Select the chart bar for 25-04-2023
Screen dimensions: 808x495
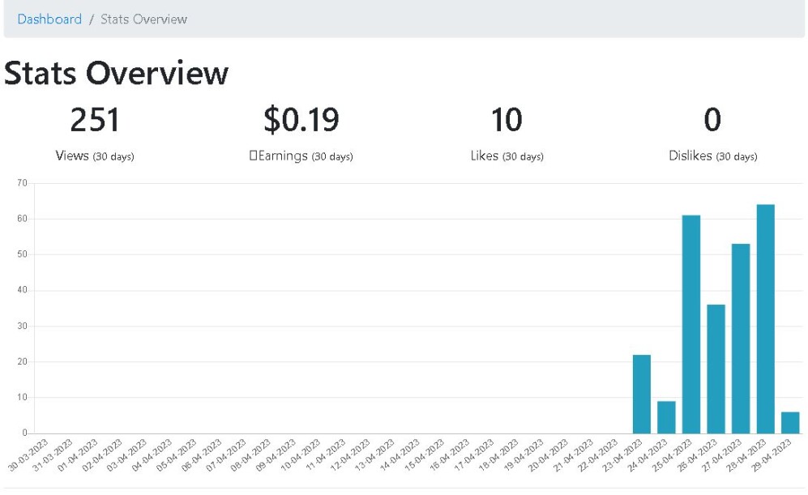click(x=691, y=325)
